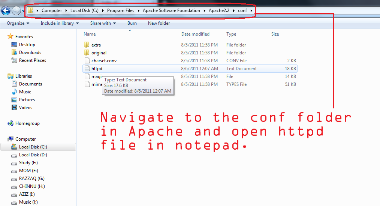Click charset.conv CONV File type cell
Screen dimensions: 380x207
(236, 61)
